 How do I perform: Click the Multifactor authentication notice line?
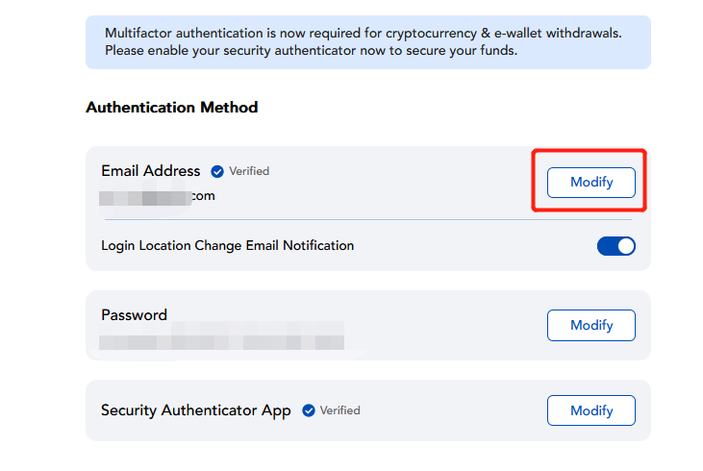pos(363,33)
